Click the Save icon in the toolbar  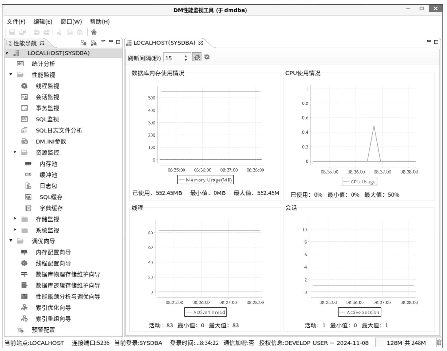(x=12, y=32)
